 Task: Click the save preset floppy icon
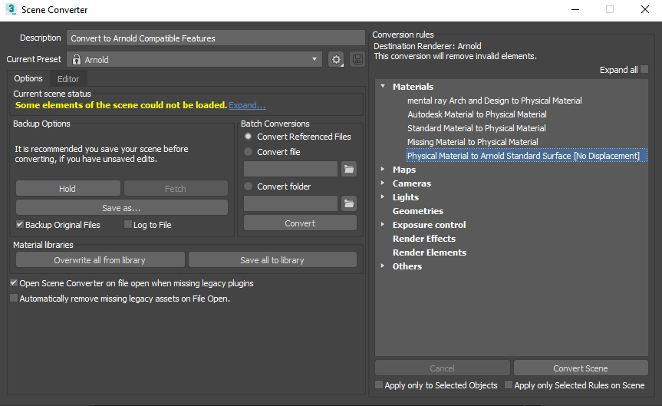pos(357,59)
